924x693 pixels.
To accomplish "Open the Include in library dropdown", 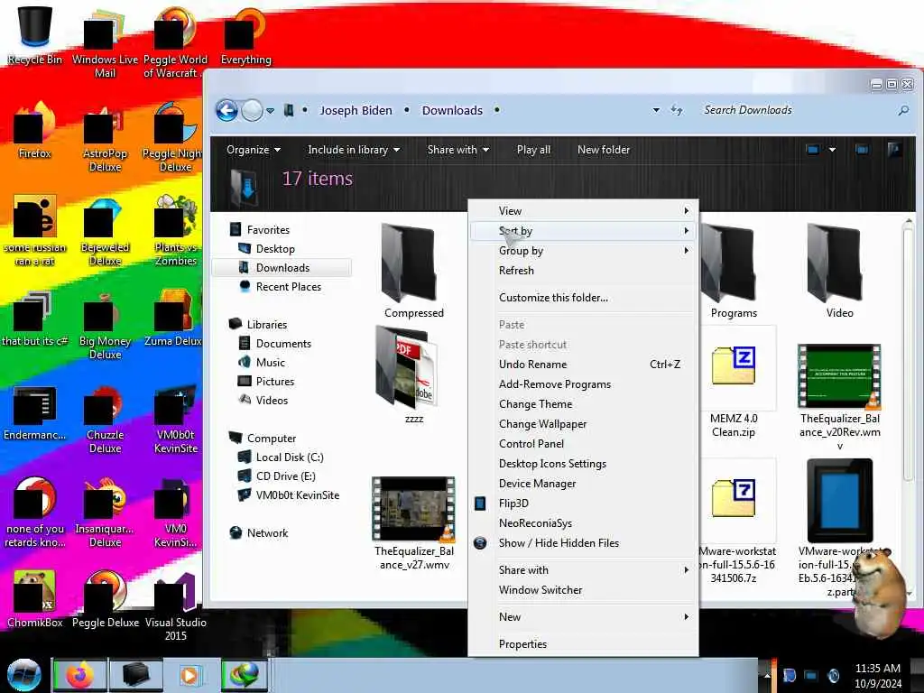I will tap(354, 150).
